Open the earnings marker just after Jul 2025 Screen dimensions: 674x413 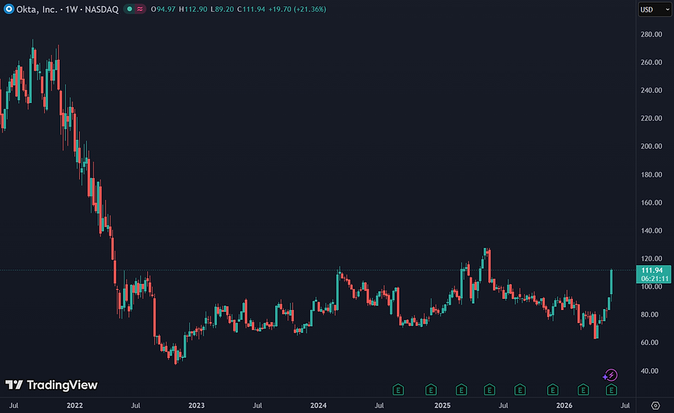click(x=520, y=390)
